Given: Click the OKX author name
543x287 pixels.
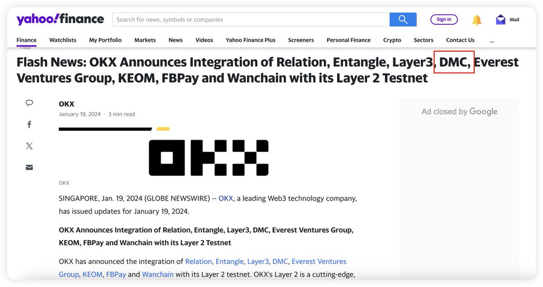Looking at the screenshot, I should tap(67, 104).
